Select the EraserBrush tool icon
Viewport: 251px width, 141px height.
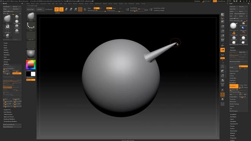click(243, 33)
